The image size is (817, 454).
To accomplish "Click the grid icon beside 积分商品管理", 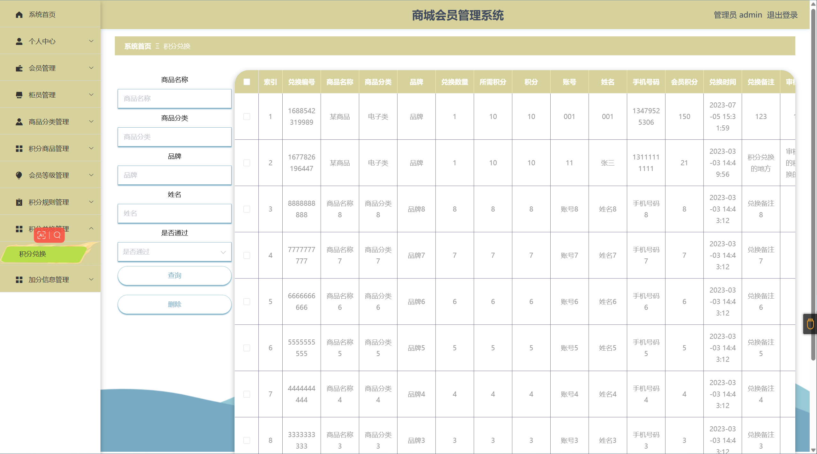I will (19, 149).
